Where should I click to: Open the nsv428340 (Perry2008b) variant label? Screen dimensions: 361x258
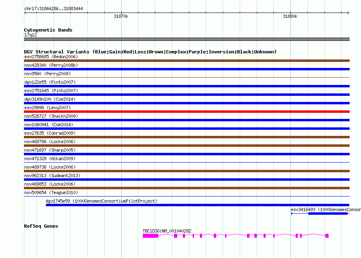(x=51, y=65)
